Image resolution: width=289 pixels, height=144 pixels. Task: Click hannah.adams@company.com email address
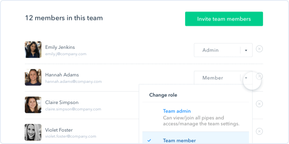[x=73, y=82]
